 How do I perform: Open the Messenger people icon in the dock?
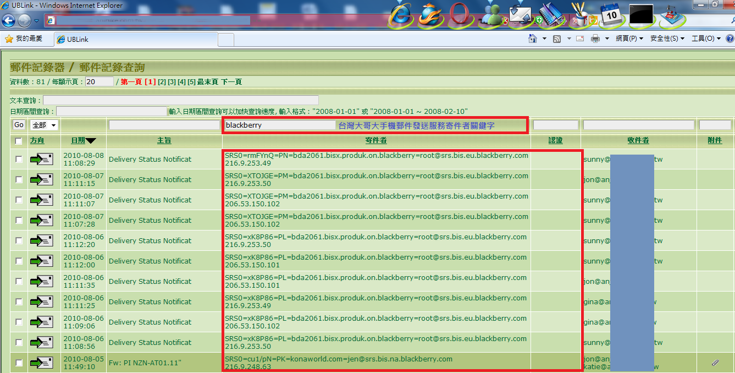click(x=491, y=15)
